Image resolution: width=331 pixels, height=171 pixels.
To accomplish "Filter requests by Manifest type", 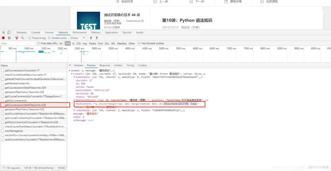I will 122,43.
